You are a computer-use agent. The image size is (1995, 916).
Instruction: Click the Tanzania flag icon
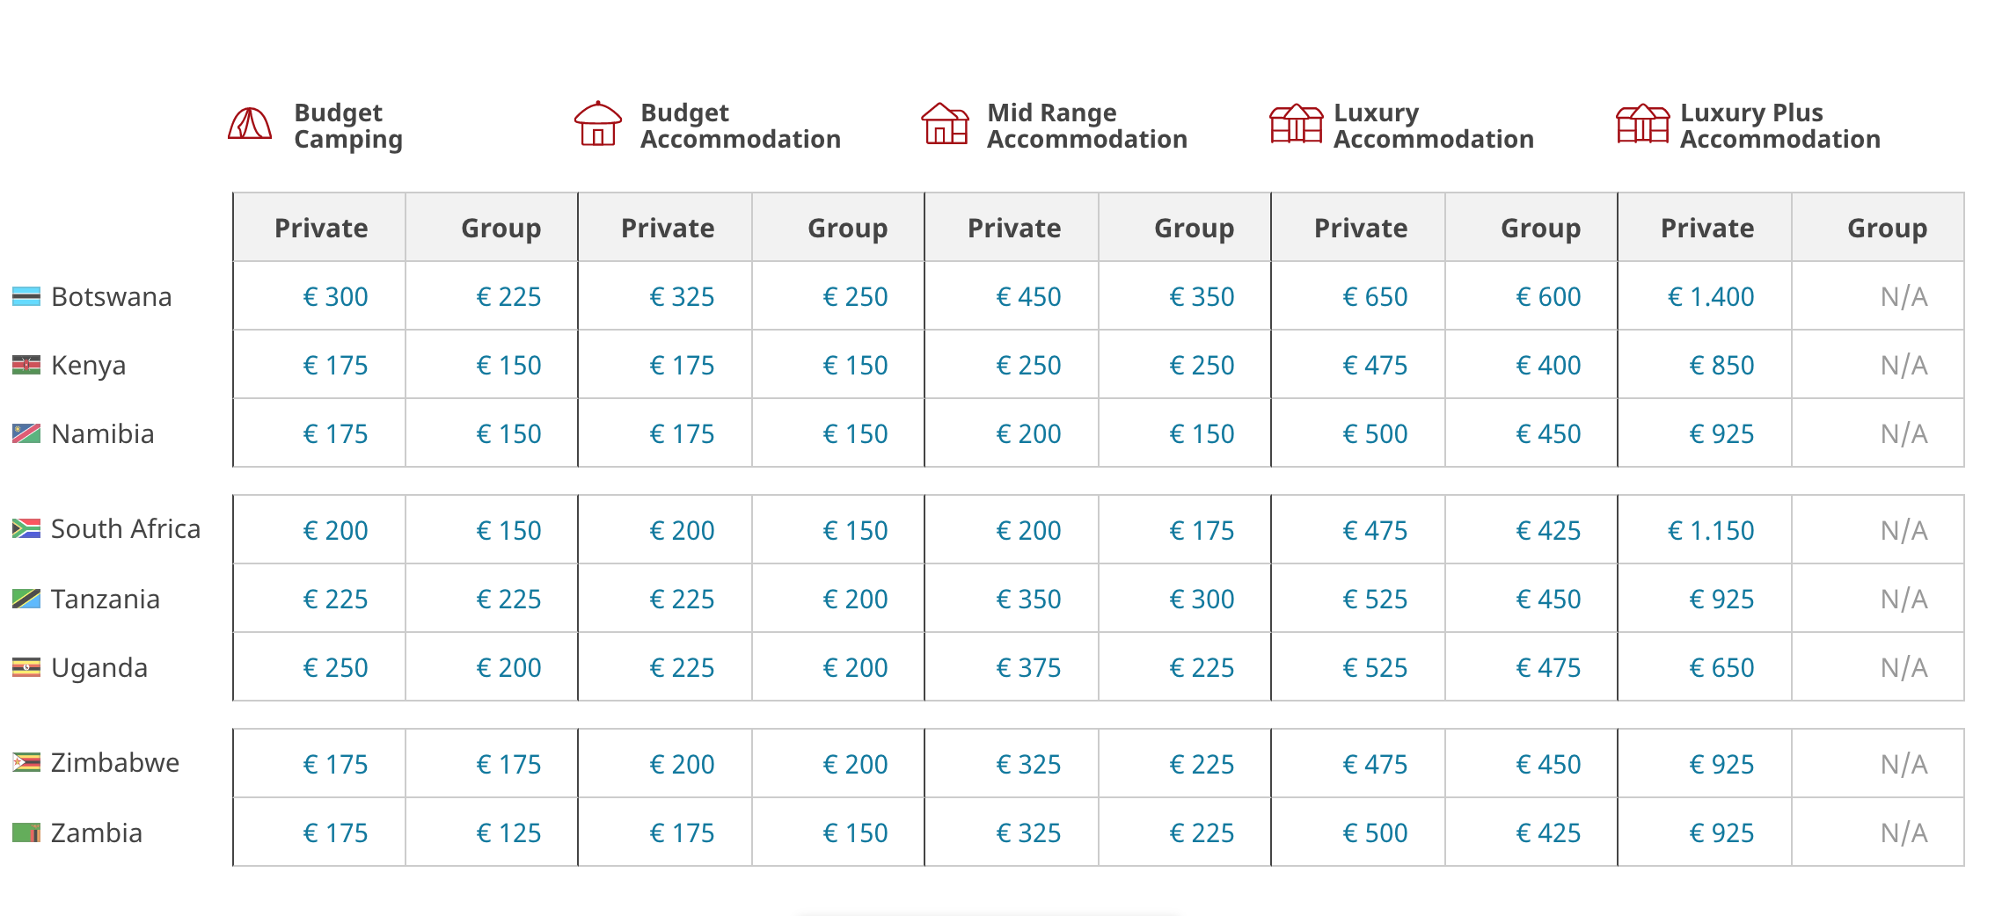coord(26,600)
